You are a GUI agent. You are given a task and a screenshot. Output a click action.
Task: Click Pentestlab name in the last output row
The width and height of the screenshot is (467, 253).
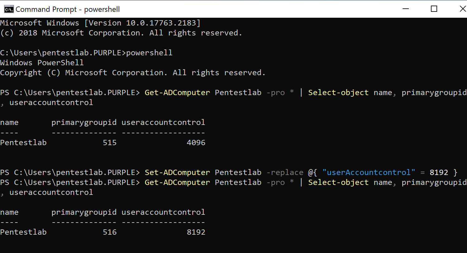click(23, 232)
